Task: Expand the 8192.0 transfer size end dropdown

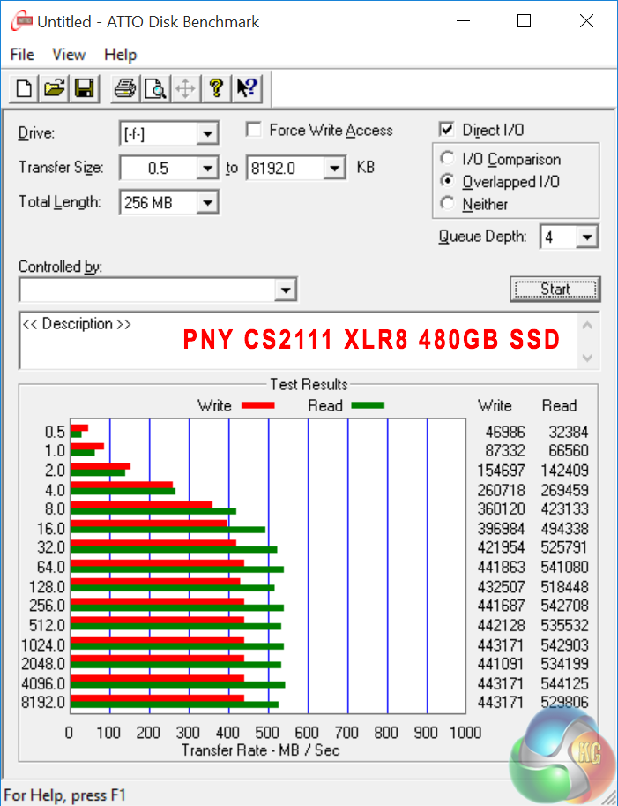Action: pos(334,169)
